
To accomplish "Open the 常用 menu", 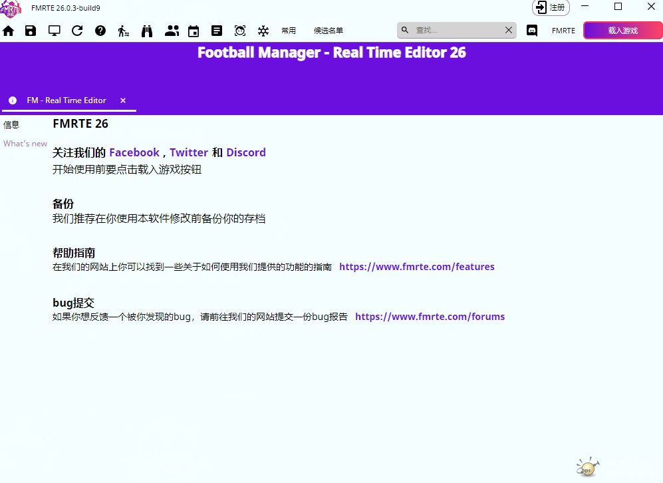I will (x=289, y=31).
